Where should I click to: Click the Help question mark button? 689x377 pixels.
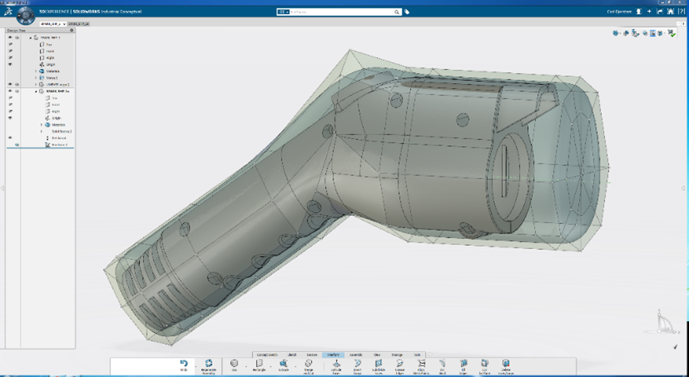click(x=681, y=11)
